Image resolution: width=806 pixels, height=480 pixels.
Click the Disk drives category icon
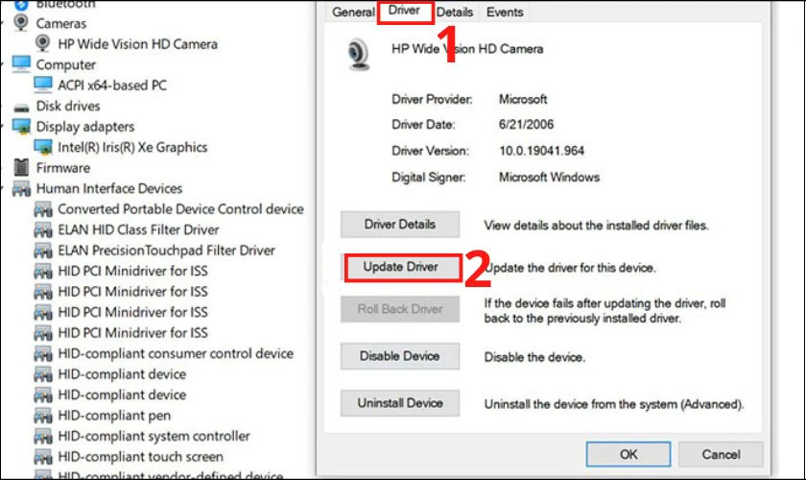point(21,107)
